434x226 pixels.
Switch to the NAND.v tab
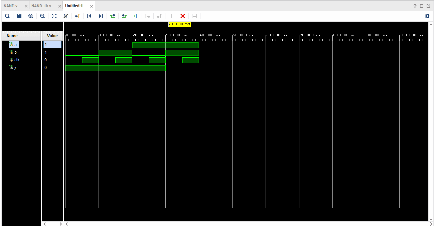(x=11, y=6)
